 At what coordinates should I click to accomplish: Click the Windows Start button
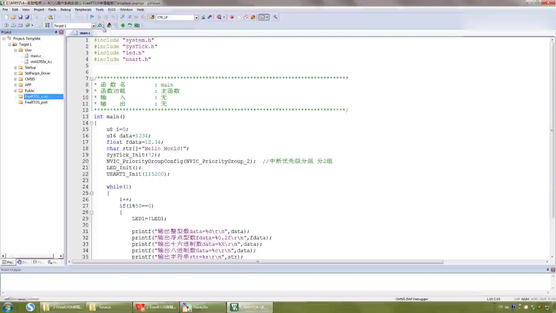coord(8,307)
